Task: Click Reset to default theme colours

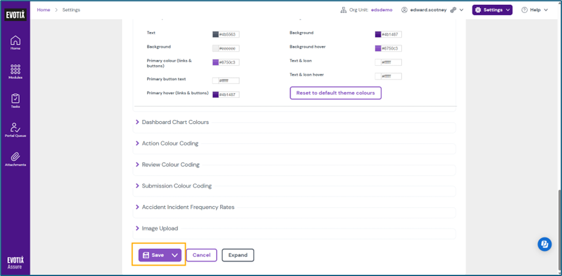Action: 335,93
